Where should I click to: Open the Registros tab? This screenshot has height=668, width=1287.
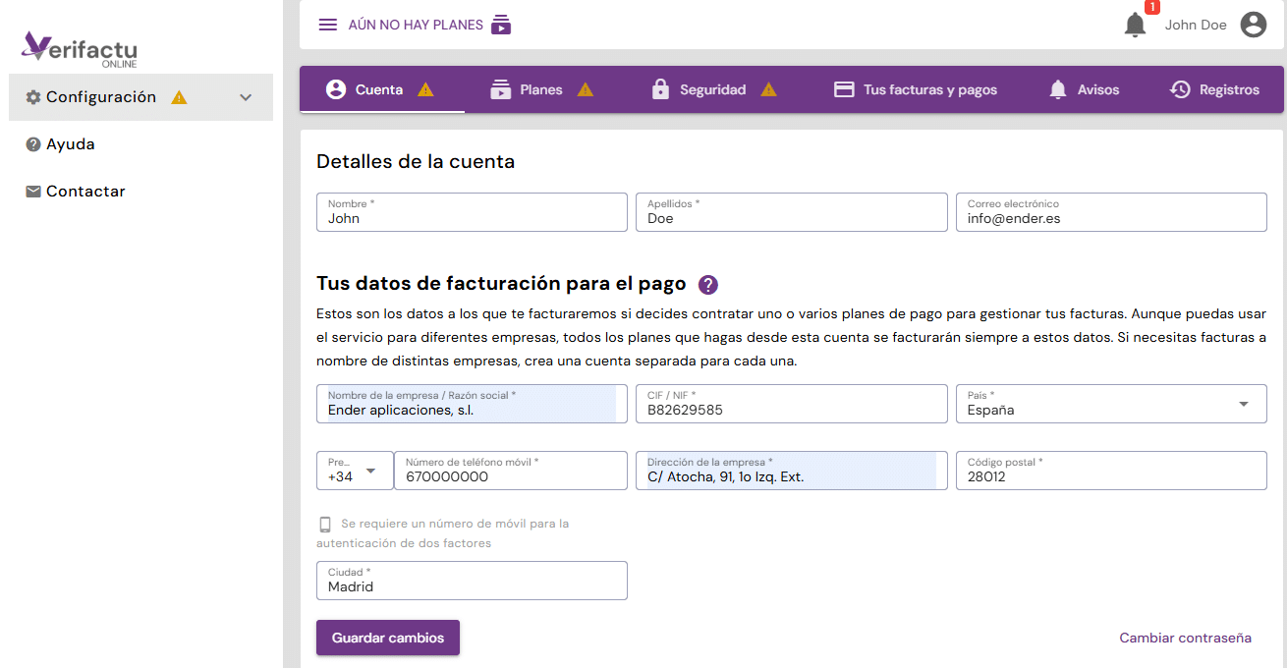pos(1214,89)
